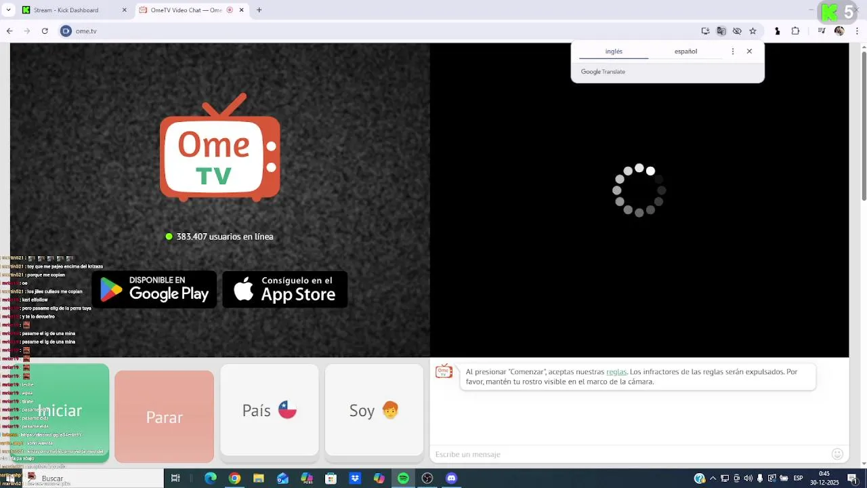Click the site information icon in the address bar
Viewport: 867px width, 488px height.
pos(66,31)
